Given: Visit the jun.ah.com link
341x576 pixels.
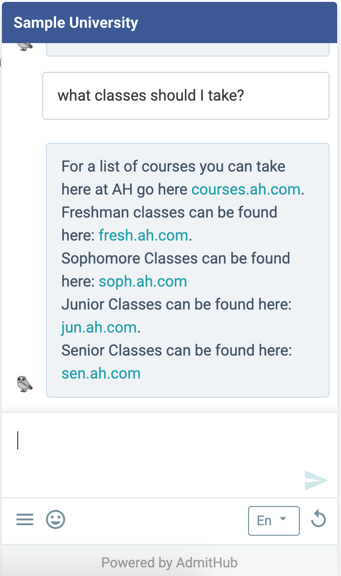Looking at the screenshot, I should pos(99,327).
